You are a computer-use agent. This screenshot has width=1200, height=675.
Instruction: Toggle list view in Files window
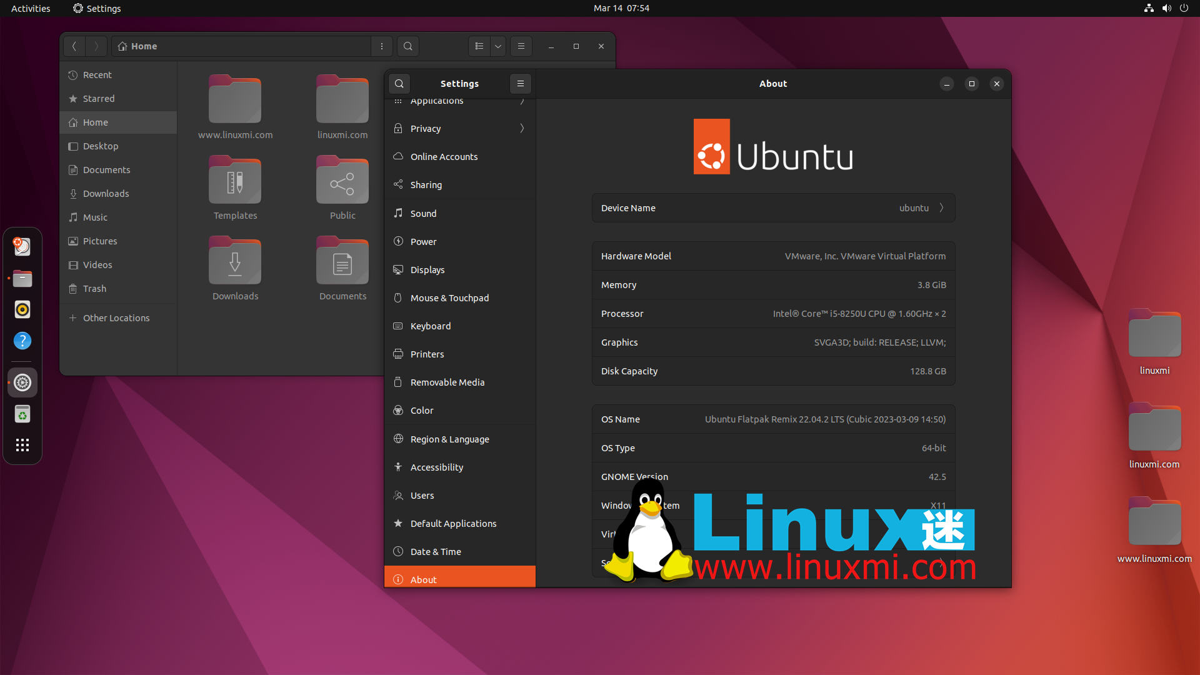coord(479,46)
